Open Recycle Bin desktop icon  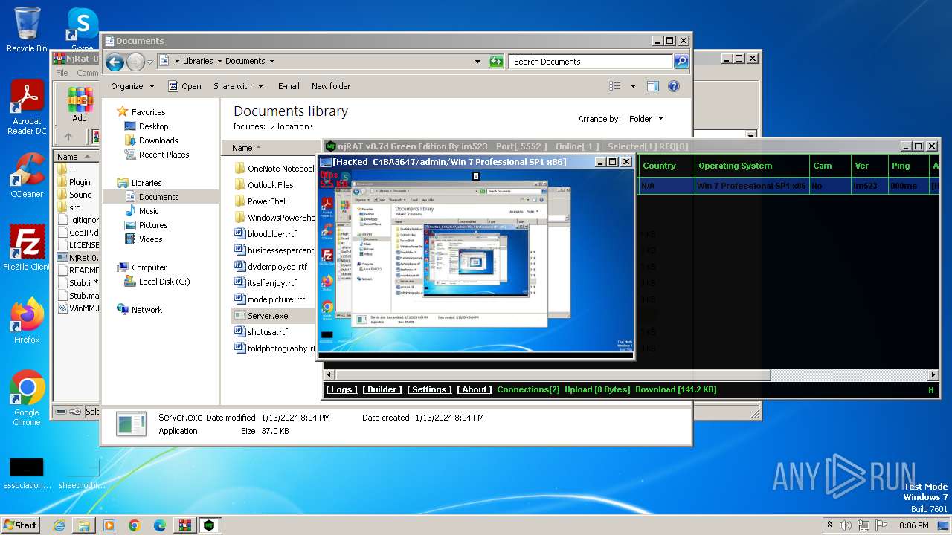(x=26, y=30)
